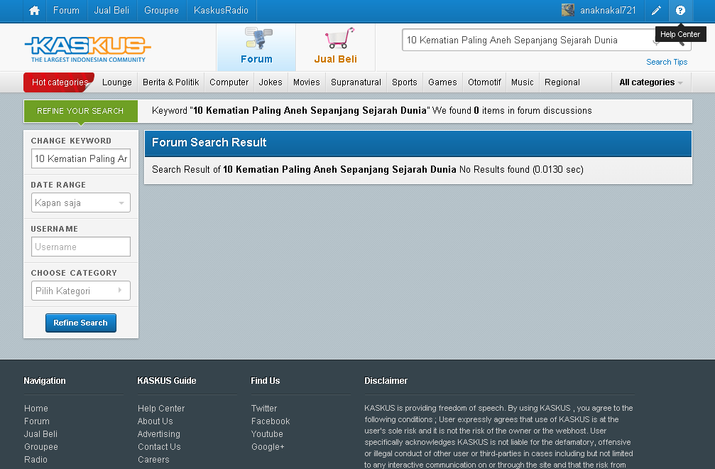
Task: Open the Music category
Action: 522,82
